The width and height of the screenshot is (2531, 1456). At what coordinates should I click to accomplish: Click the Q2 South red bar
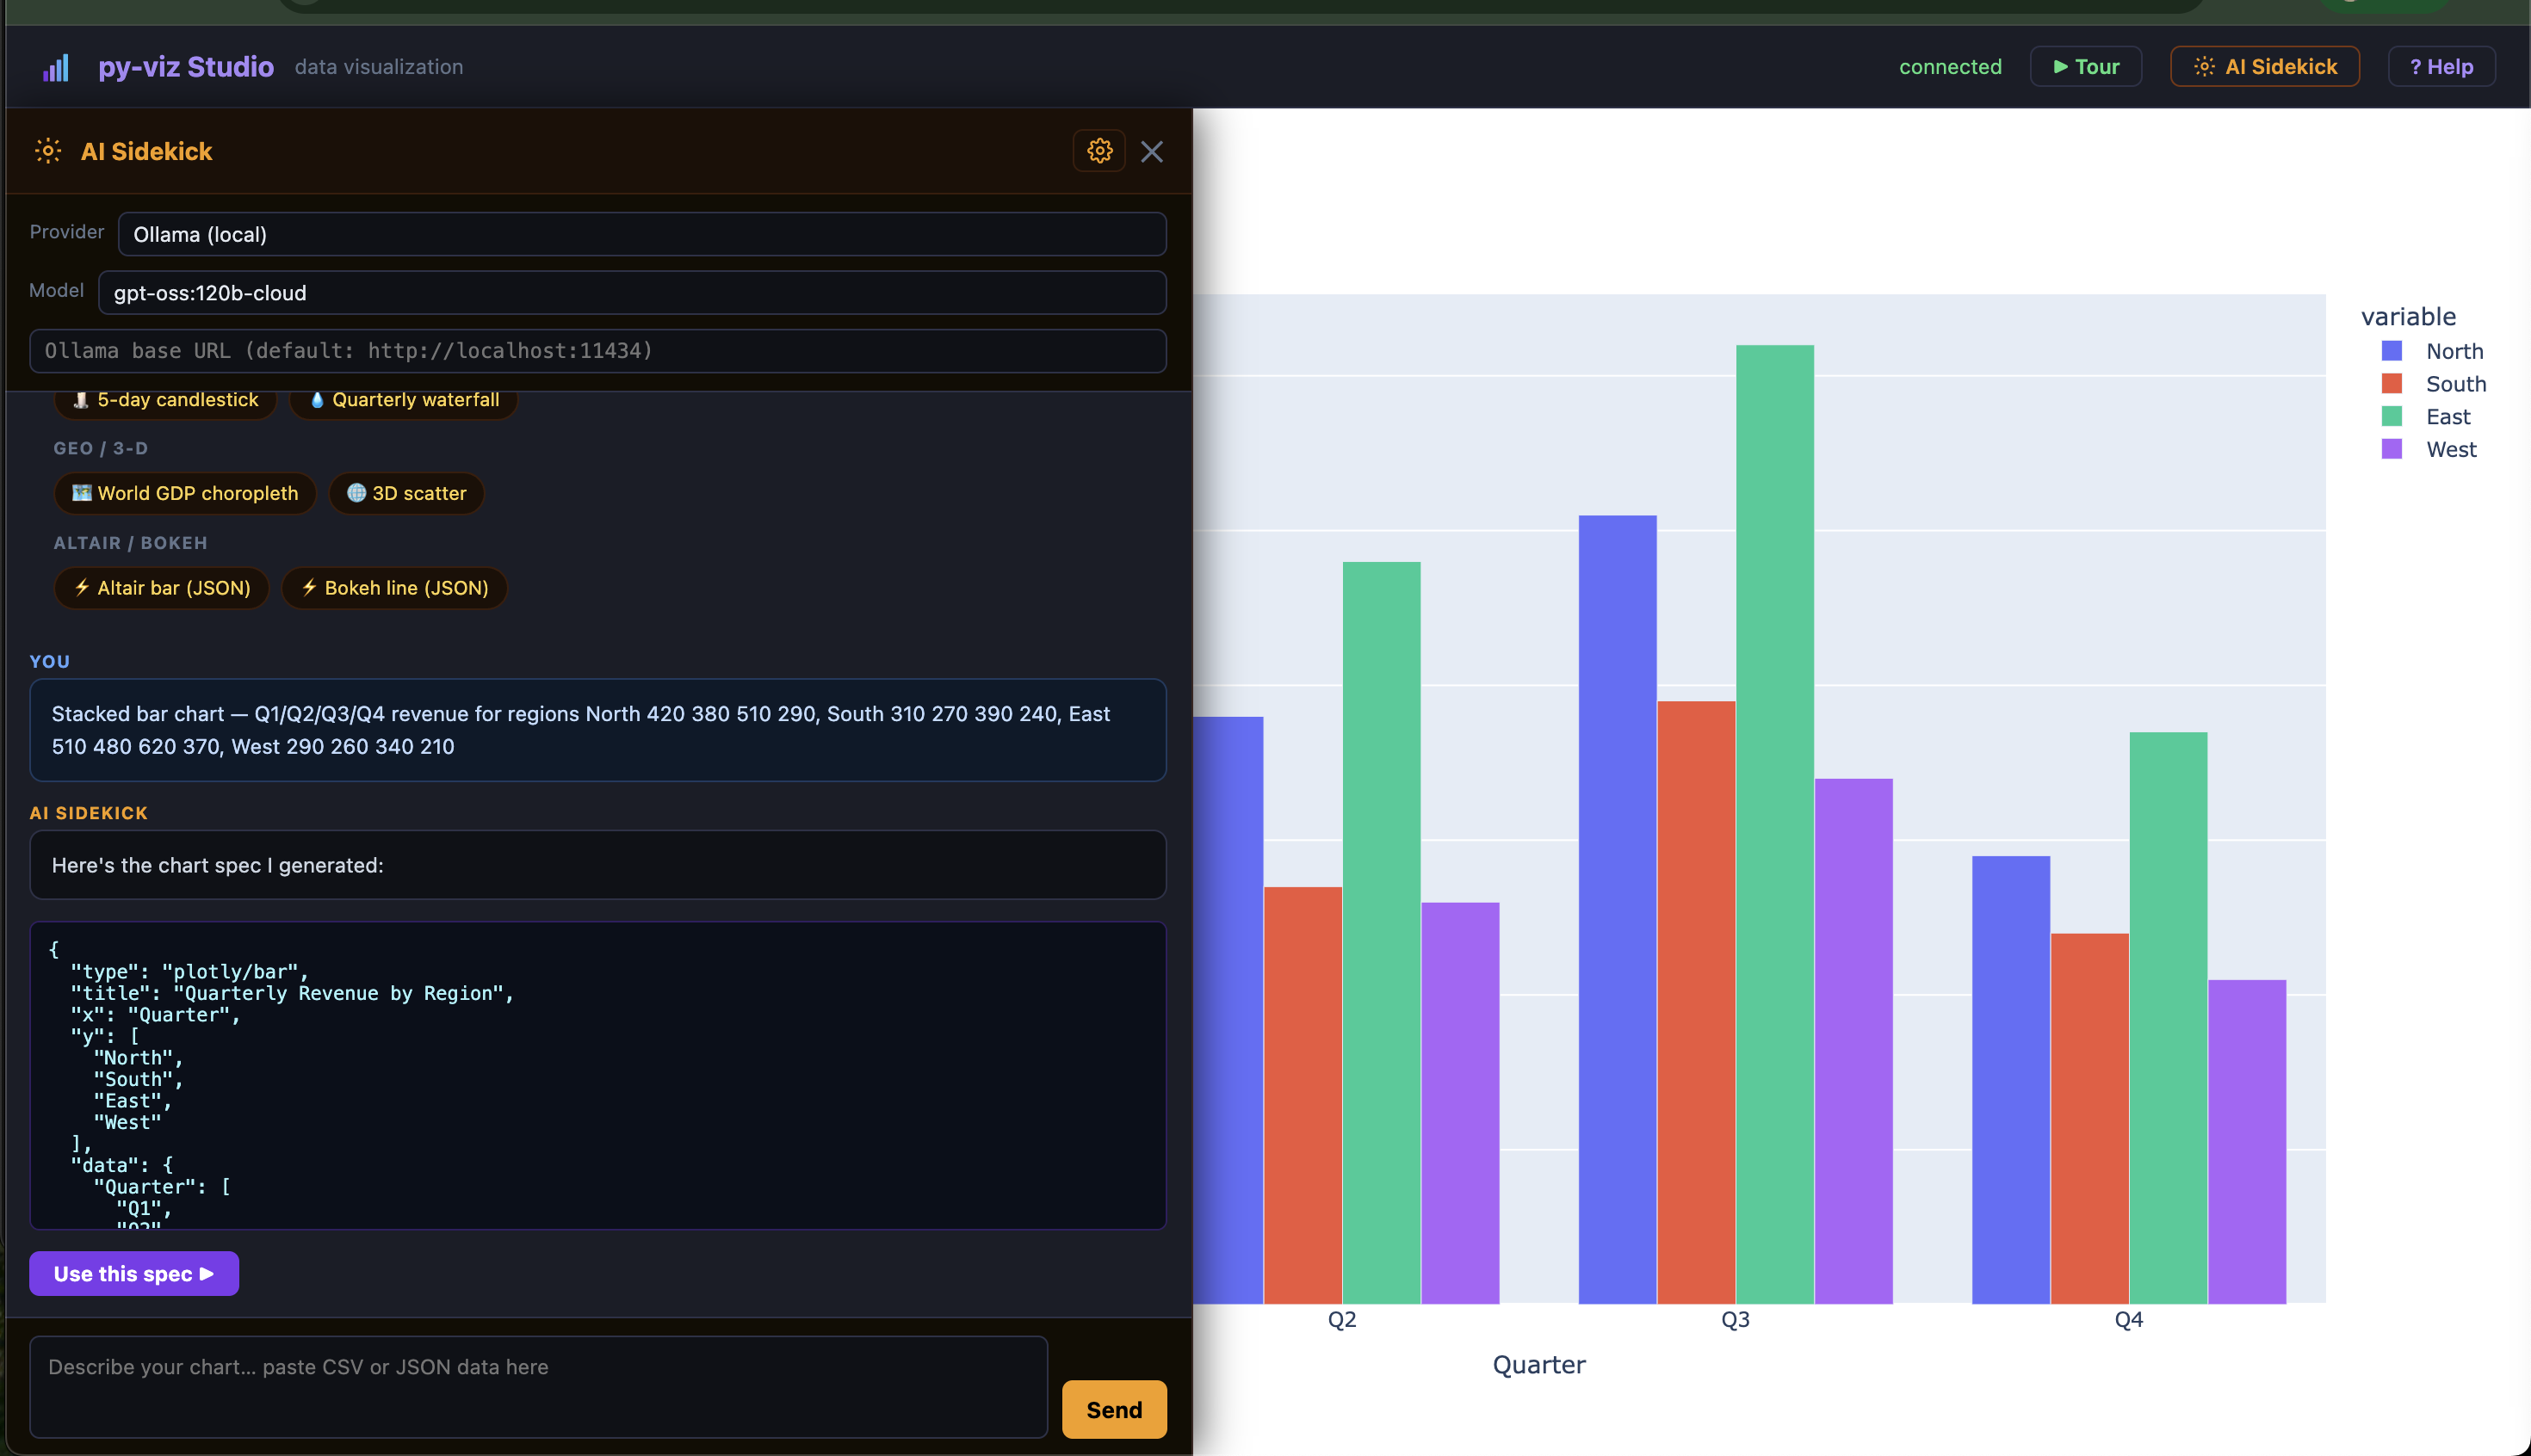point(1303,1095)
